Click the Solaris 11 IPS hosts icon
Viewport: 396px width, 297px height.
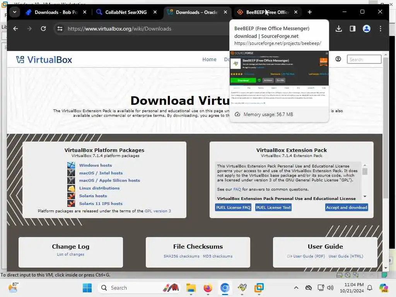(71, 203)
